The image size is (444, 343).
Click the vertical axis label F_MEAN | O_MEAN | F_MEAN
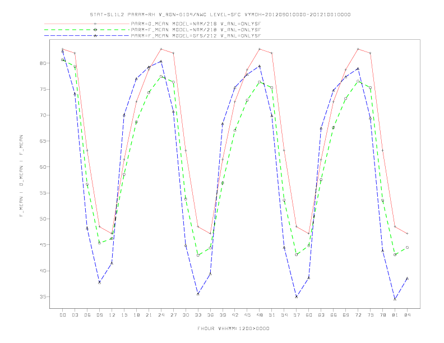point(21,176)
